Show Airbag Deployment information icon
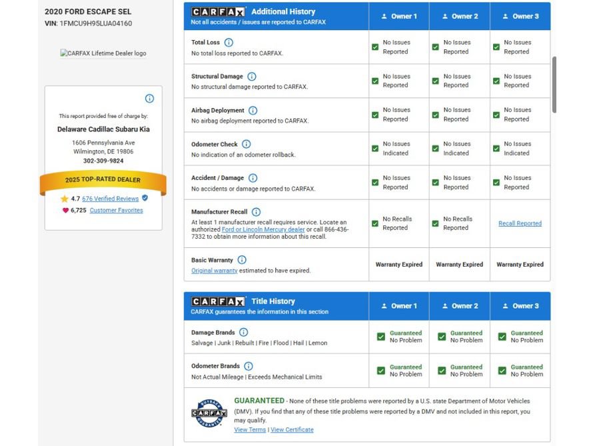Image resolution: width=595 pixels, height=446 pixels. (x=253, y=111)
